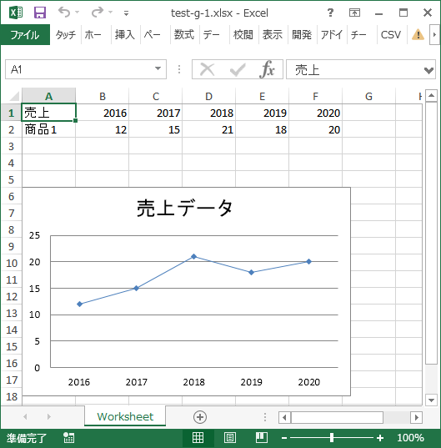
Task: Open the ファイル tab
Action: pyautogui.click(x=25, y=35)
